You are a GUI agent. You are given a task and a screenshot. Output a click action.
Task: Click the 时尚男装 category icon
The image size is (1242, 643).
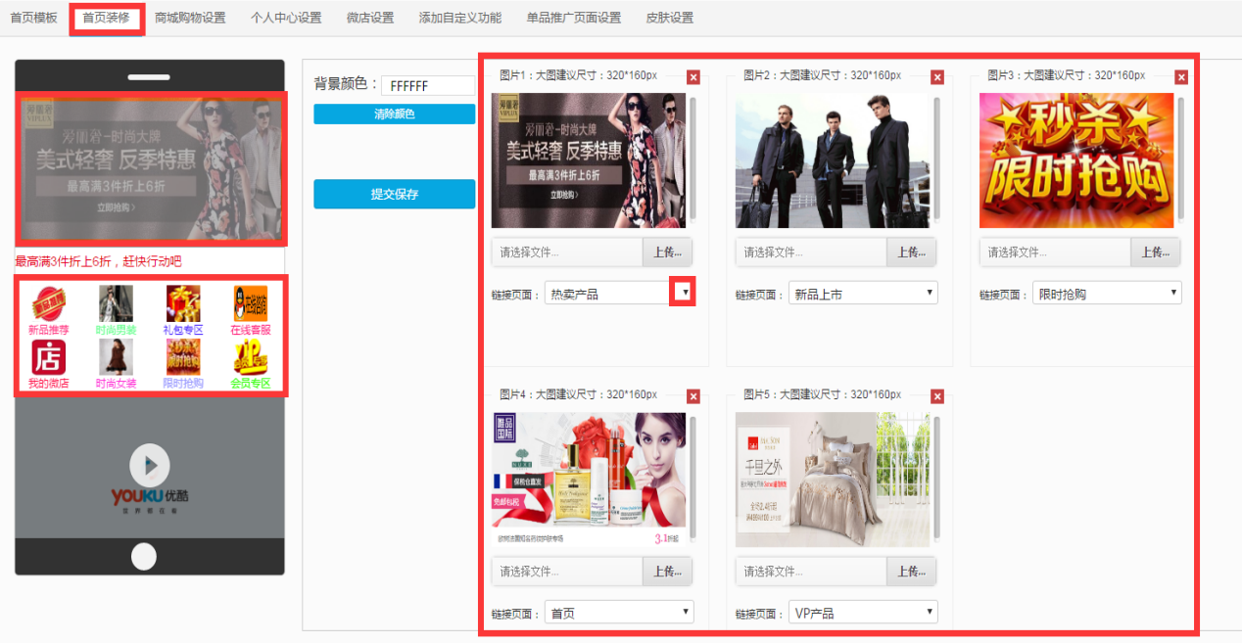point(116,303)
